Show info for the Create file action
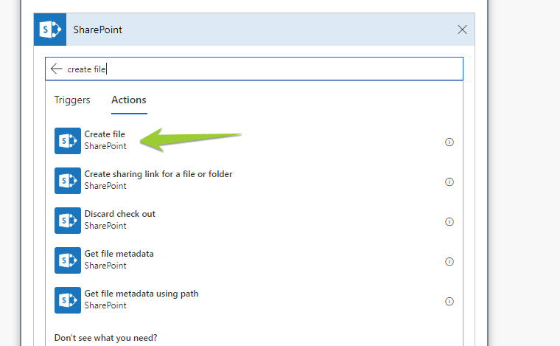560x346 pixels. click(x=449, y=142)
